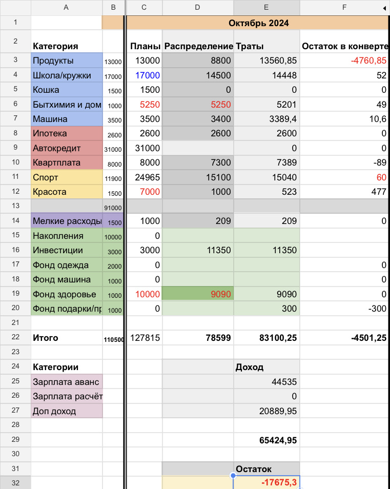Click 'Остаток в конверте' column heading
The height and width of the screenshot is (489, 390).
(345, 42)
